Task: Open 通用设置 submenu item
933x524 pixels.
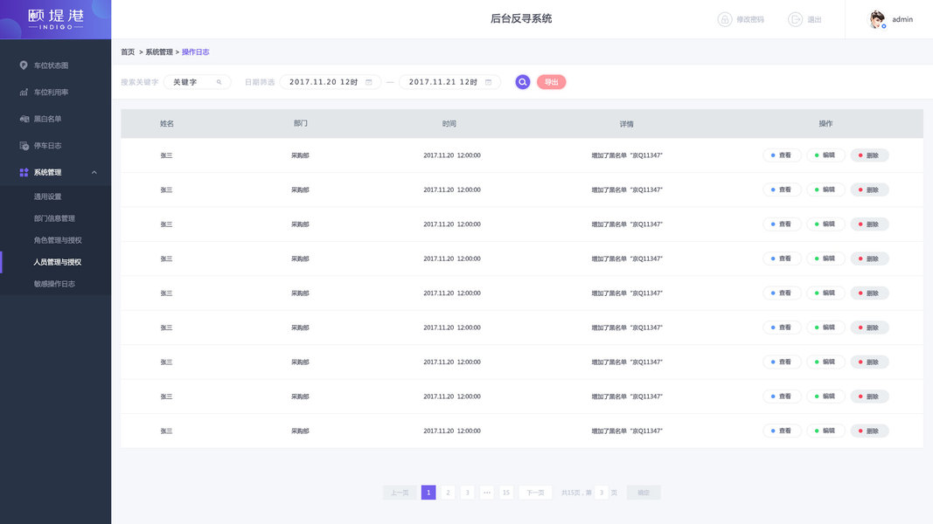Action: [47, 196]
